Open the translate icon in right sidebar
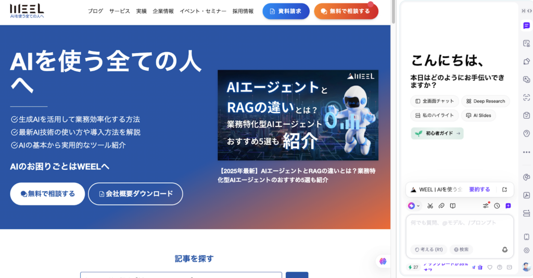Viewport: 533px width, 278px height. pos(526,80)
